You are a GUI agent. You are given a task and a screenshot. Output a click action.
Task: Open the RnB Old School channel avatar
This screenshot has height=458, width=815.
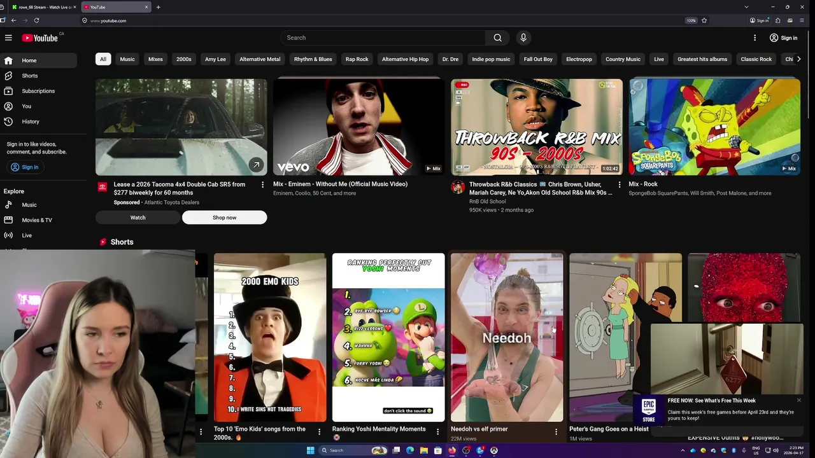tap(458, 187)
